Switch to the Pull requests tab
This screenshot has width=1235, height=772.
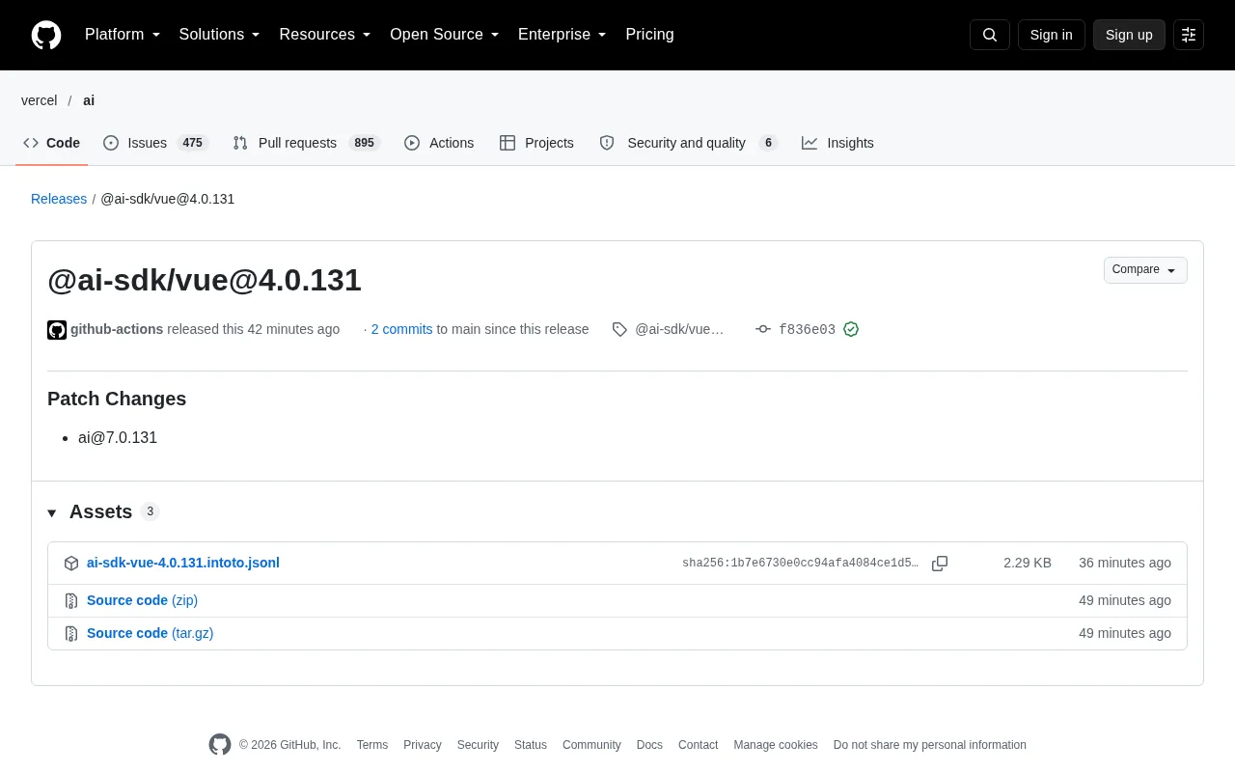click(x=307, y=143)
